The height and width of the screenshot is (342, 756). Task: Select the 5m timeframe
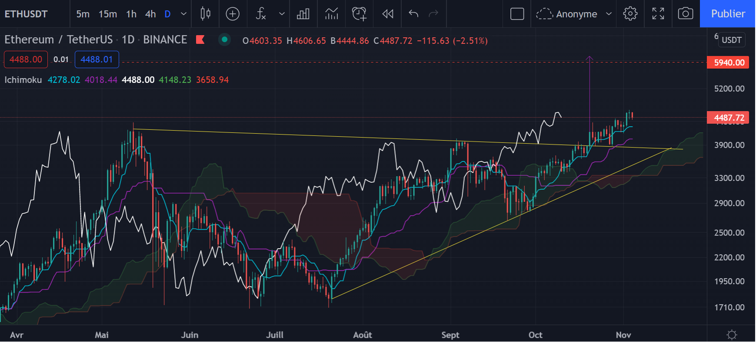(83, 14)
